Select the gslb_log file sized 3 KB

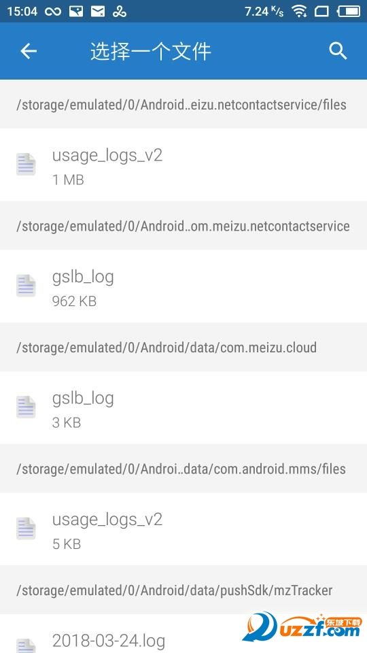pos(183,407)
